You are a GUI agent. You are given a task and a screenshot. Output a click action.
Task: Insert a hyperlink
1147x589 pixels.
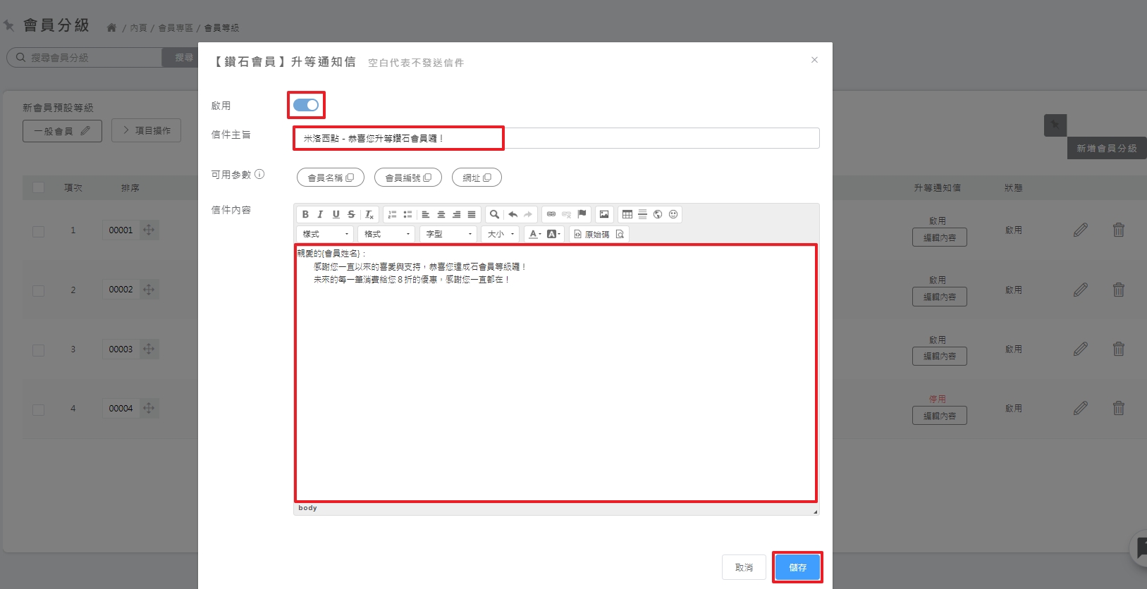[x=551, y=214]
